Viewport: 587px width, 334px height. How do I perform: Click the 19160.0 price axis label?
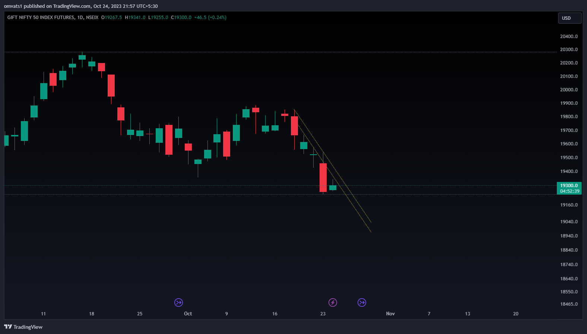[569, 205]
